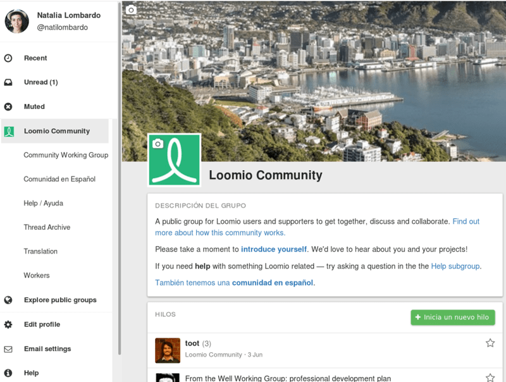Open Unread (1) in the sidebar
Screen dimensions: 506x382
click(x=41, y=82)
